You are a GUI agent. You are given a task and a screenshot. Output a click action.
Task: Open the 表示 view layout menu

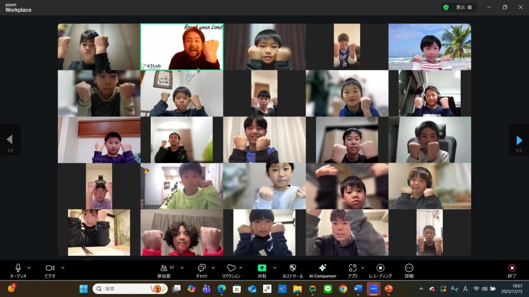point(463,7)
